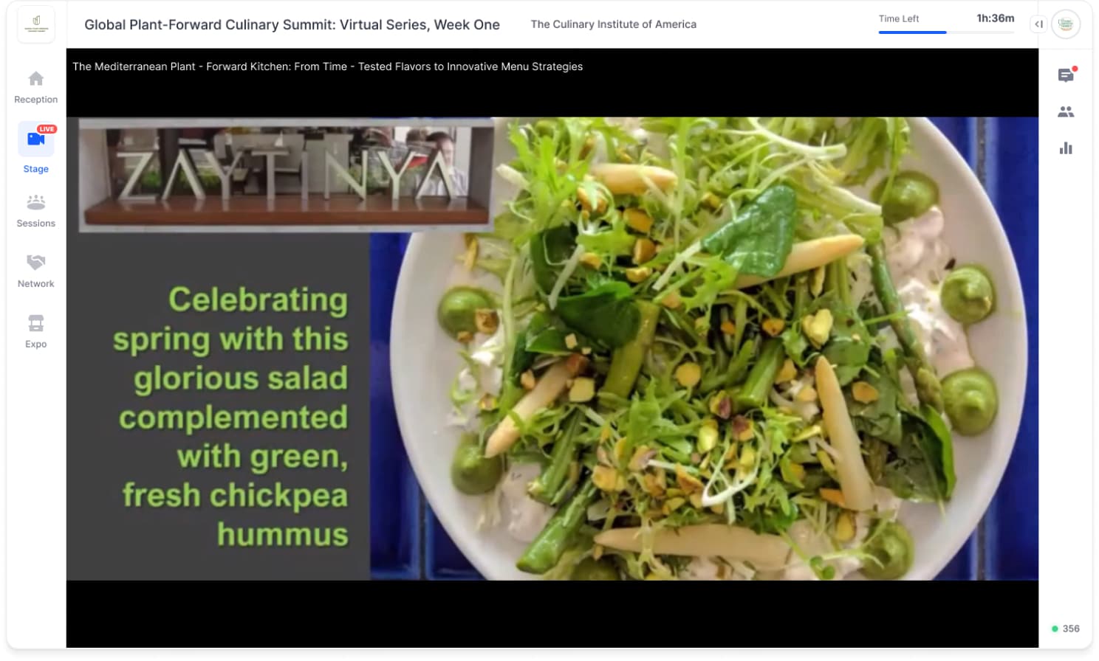Click the Time Left progress bar

[946, 32]
